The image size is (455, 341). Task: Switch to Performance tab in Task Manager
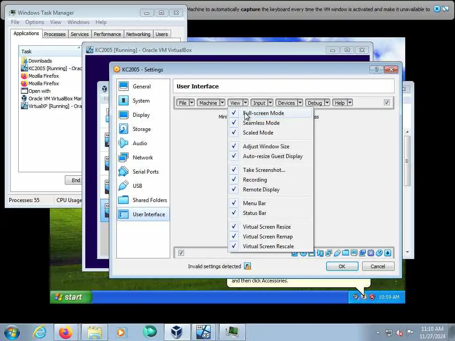tap(107, 34)
